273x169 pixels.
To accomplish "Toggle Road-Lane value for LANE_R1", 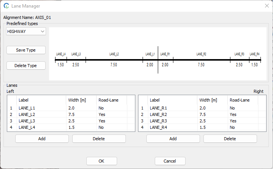I will click(243, 108).
